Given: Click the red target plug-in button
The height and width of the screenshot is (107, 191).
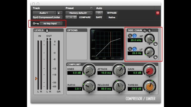Looking at the screenshot, I should coord(158,13).
